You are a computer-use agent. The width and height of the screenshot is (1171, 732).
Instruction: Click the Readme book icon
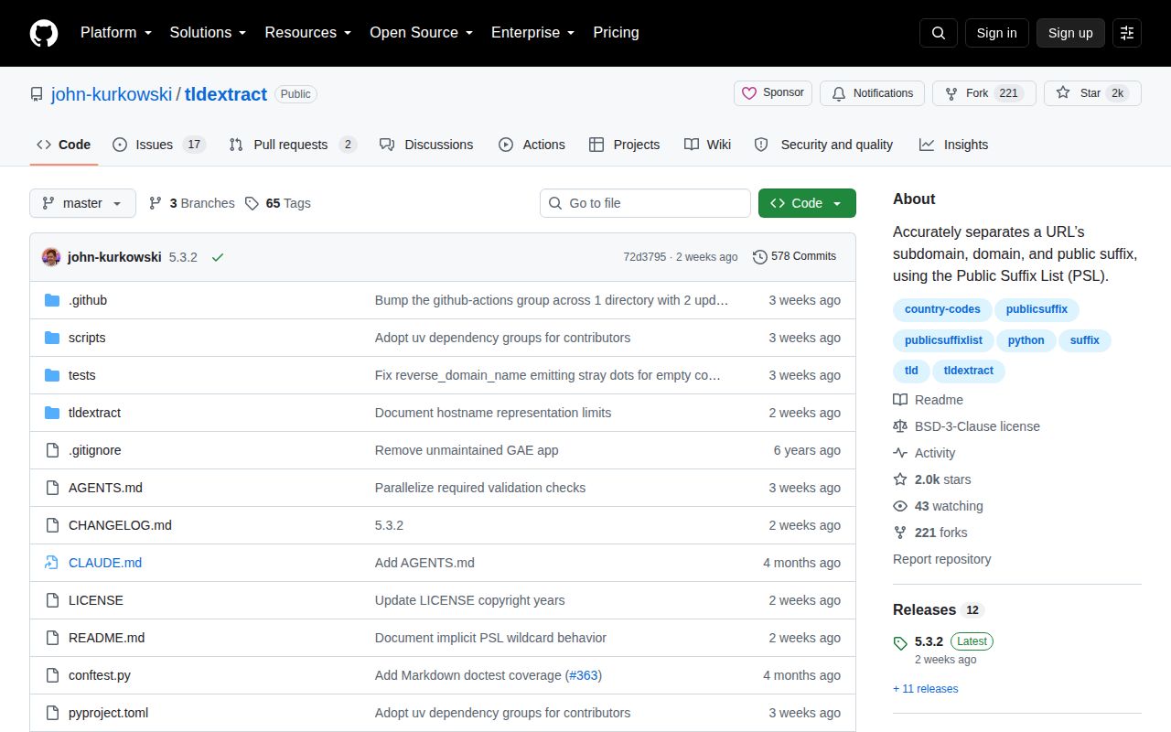[x=900, y=400]
